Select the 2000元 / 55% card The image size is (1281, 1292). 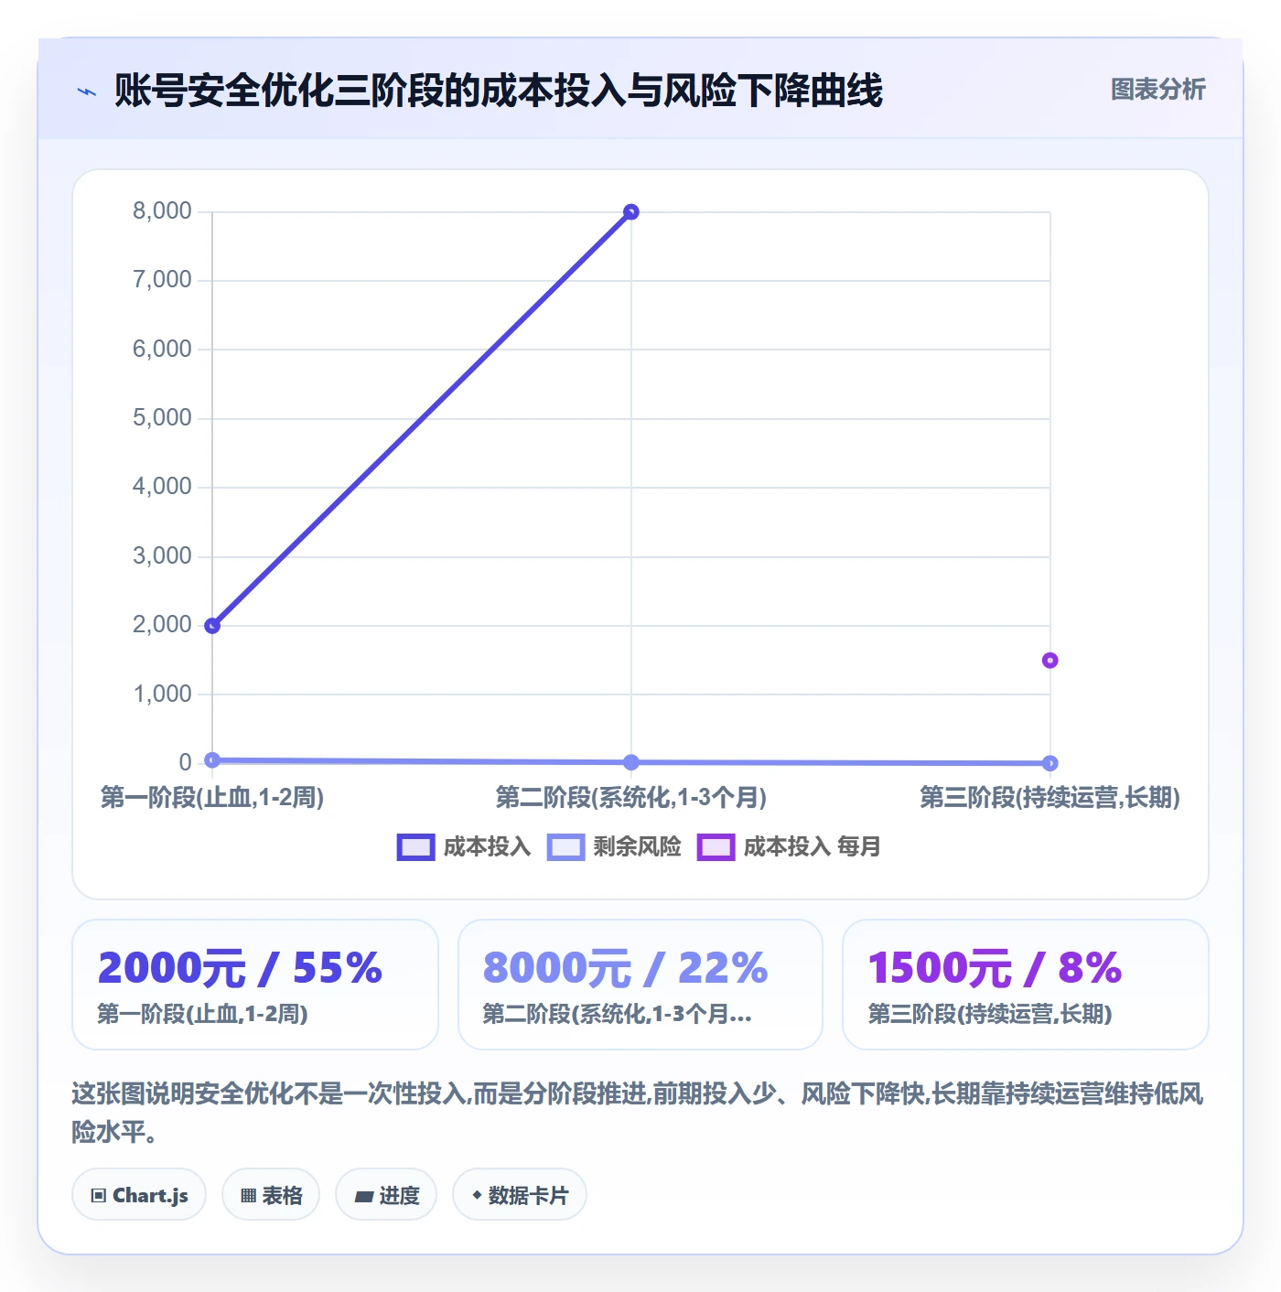tap(255, 985)
